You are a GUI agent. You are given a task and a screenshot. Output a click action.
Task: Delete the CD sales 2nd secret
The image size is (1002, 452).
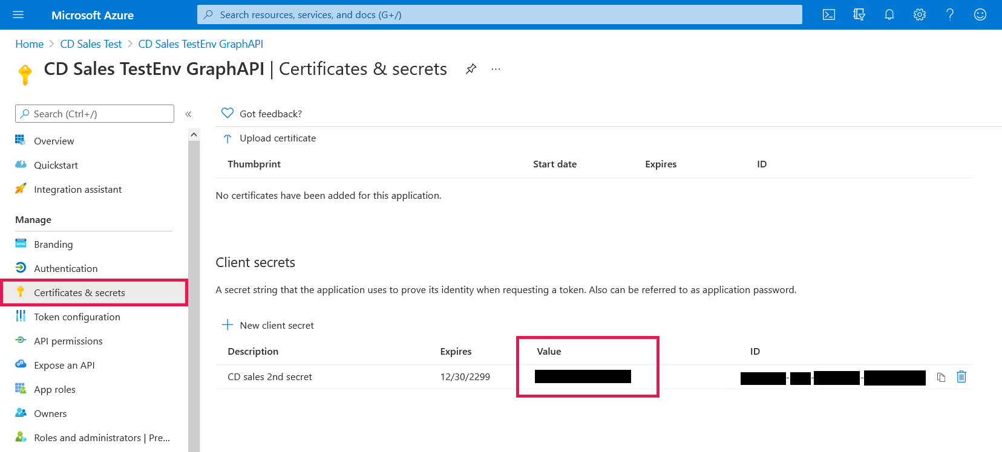961,376
